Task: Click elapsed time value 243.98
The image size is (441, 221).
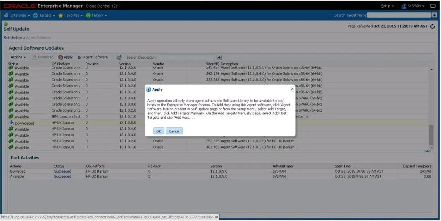Action: pyautogui.click(x=425, y=171)
